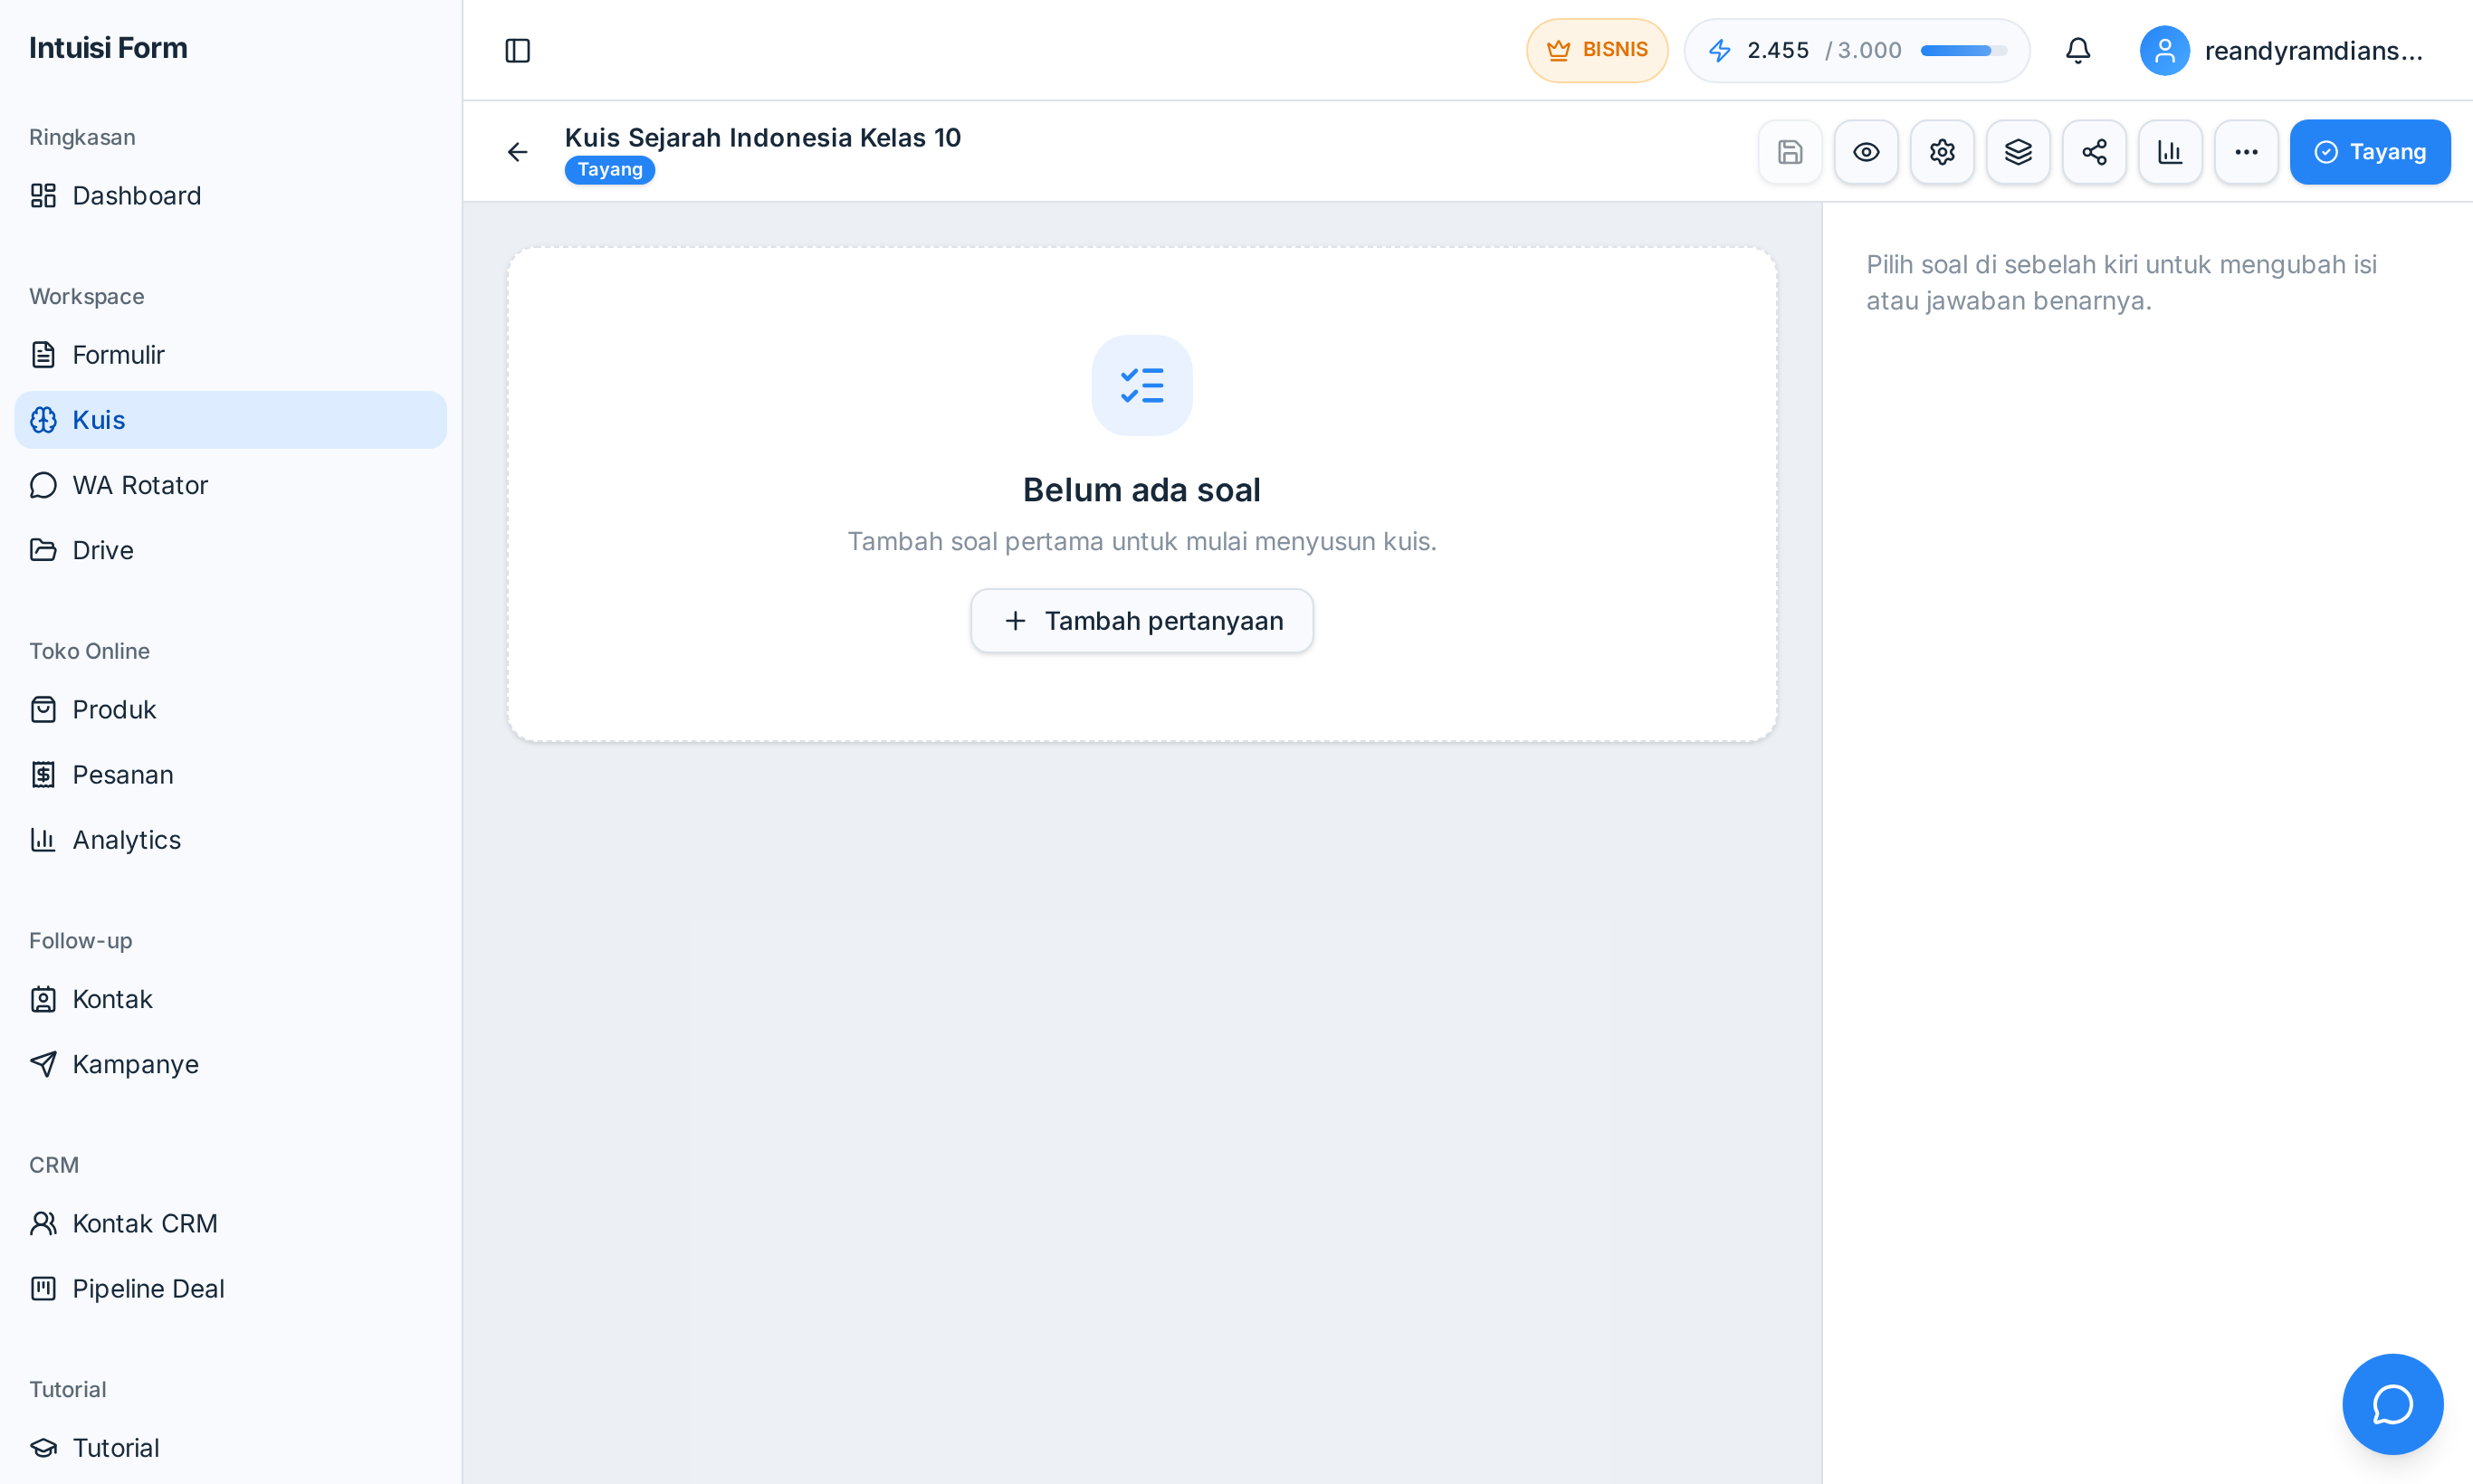Screen dimensions: 2473x1484
Task: Click the share icon
Action: (2094, 152)
